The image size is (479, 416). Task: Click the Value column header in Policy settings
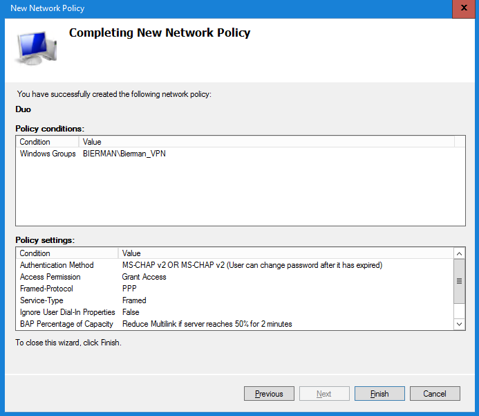286,253
